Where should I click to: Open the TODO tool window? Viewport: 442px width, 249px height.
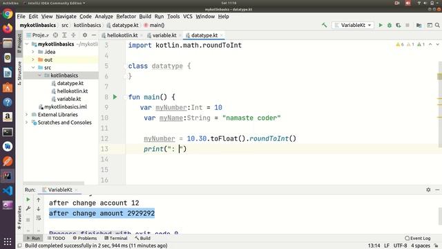56,238
